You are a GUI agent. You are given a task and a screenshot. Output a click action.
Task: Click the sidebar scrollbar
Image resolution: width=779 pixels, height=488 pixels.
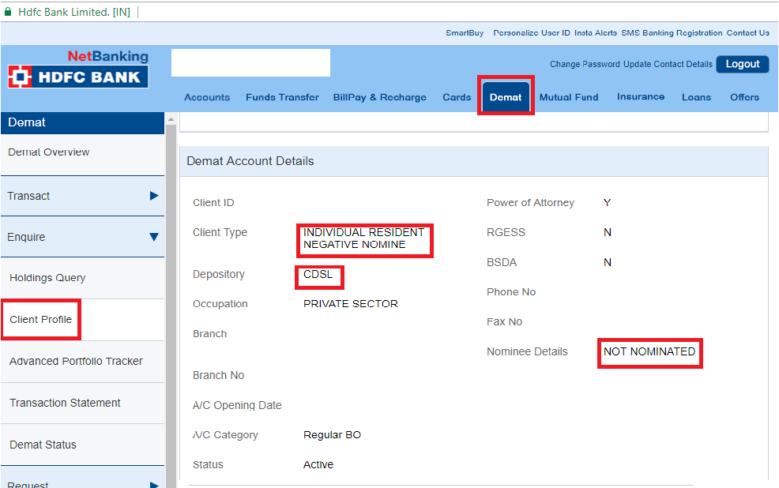[x=167, y=237]
